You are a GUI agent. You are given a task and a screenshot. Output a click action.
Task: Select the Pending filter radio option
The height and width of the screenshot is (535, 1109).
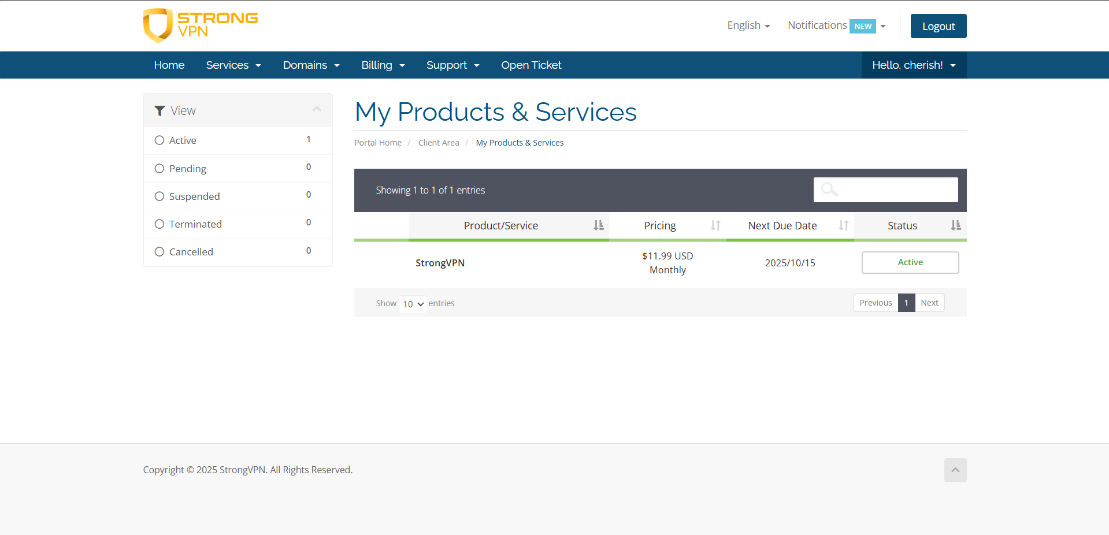tap(160, 169)
